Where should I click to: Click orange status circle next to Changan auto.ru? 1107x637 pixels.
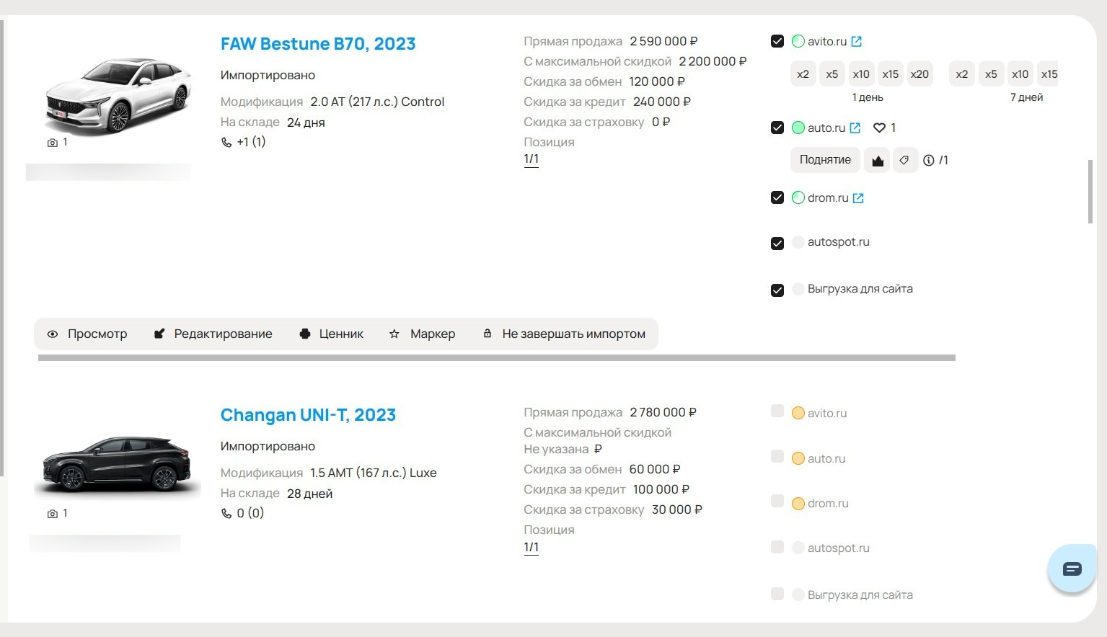(798, 458)
